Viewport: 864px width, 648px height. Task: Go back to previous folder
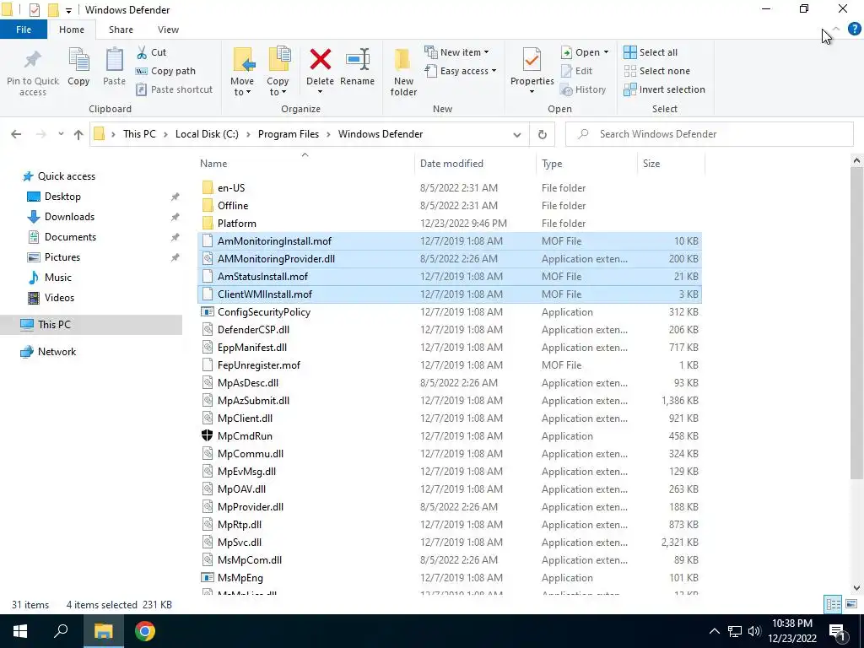16,134
